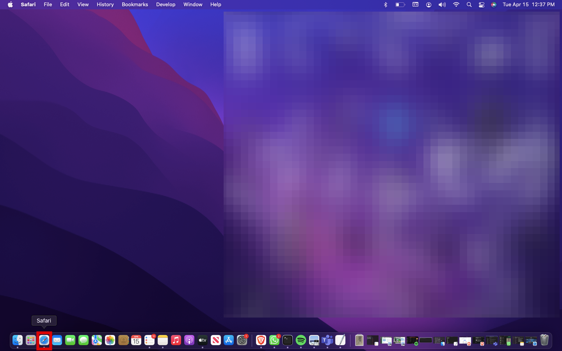Launch Spotify from the Dock
The height and width of the screenshot is (351, 562).
point(301,340)
